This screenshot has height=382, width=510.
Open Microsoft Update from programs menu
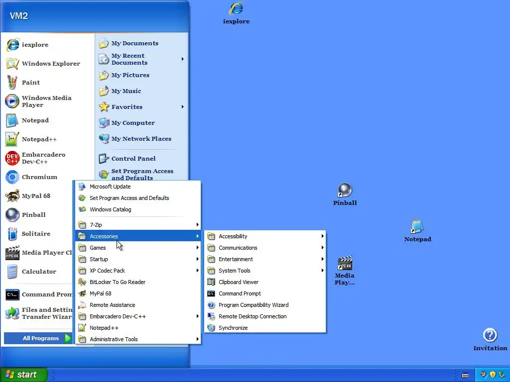tap(138, 187)
